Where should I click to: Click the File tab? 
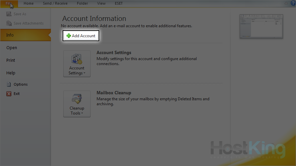(9, 4)
